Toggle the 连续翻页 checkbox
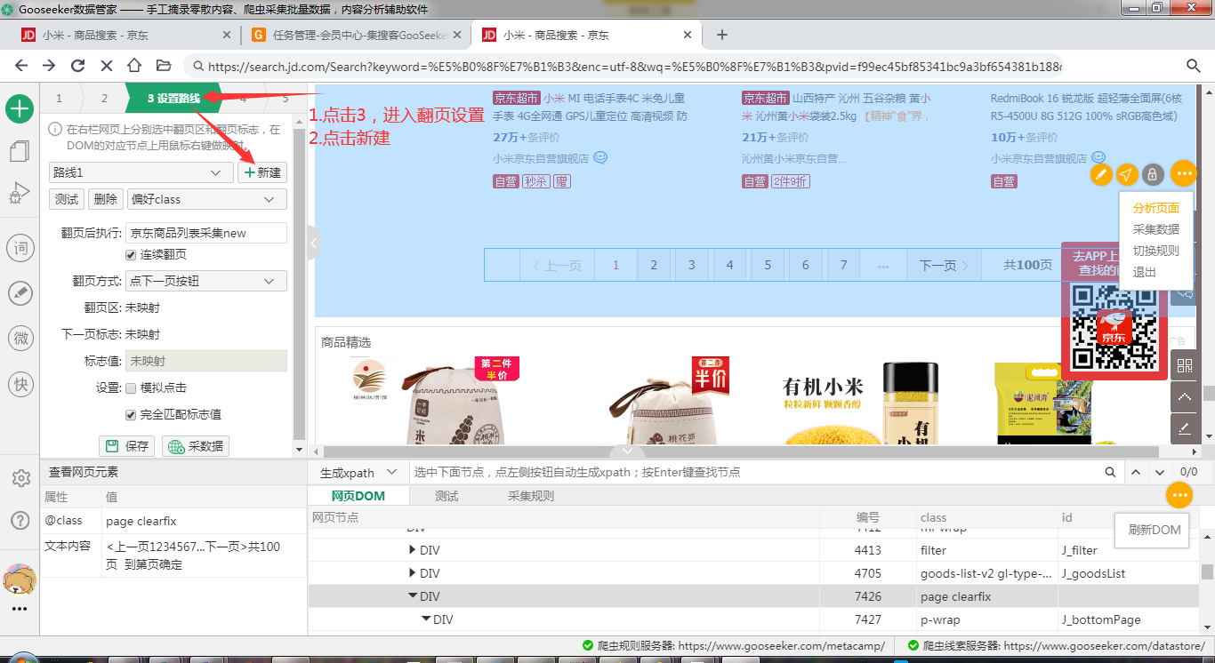 (x=132, y=255)
